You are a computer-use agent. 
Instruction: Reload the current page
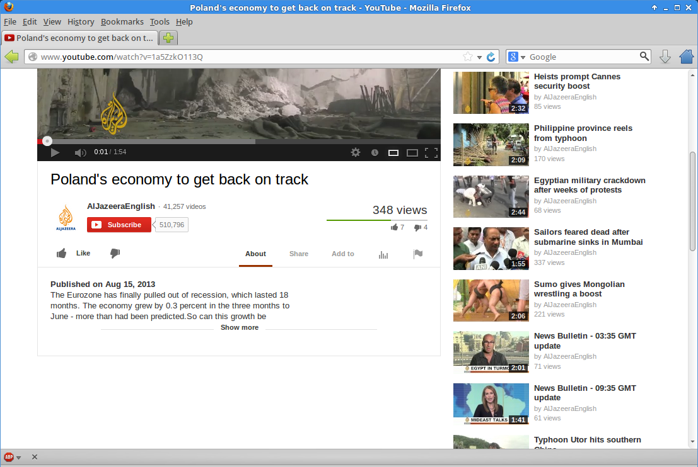[491, 57]
